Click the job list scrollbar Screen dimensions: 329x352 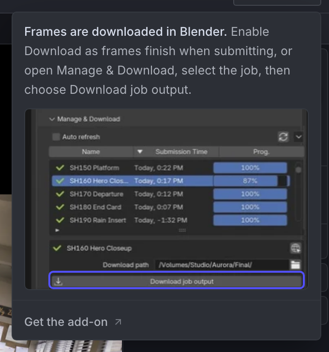click(298, 191)
